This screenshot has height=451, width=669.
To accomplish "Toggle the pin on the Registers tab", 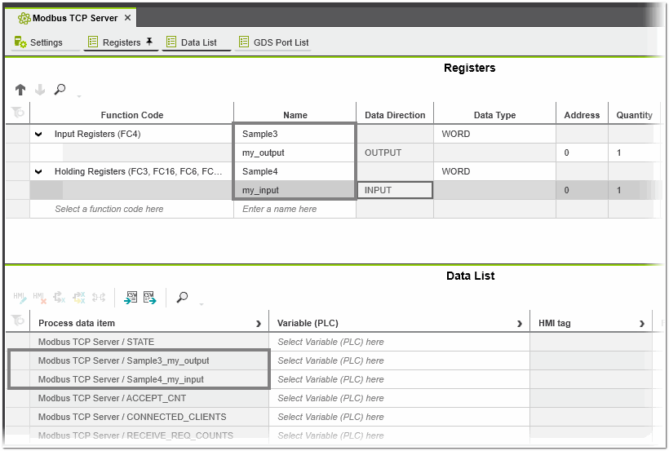I will click(x=149, y=42).
